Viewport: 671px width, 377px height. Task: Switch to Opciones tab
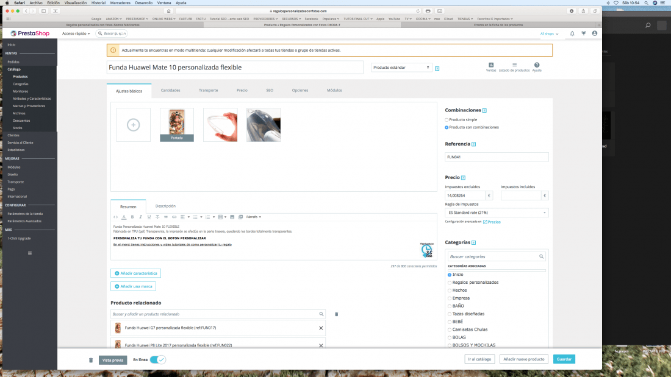[300, 91]
